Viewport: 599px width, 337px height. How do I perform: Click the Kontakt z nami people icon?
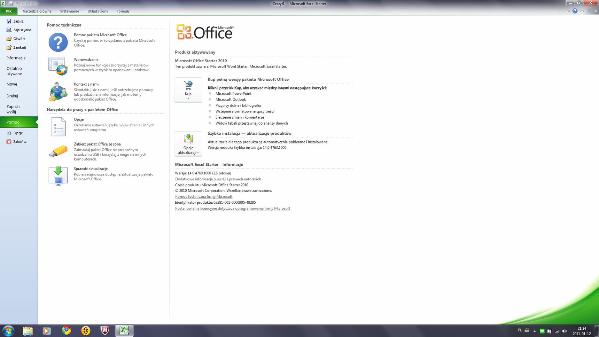click(58, 92)
